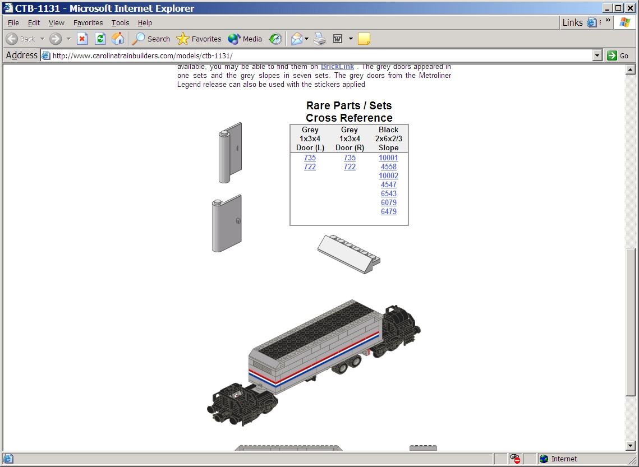Screen dimensions: 639x467
Task: Click the yellow note Discuss icon
Action: (364, 39)
